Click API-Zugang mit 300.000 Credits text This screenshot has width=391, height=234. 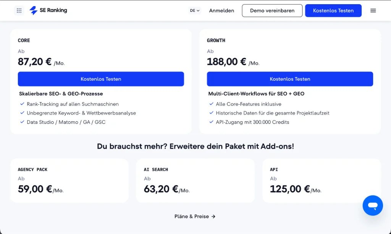[252, 122]
